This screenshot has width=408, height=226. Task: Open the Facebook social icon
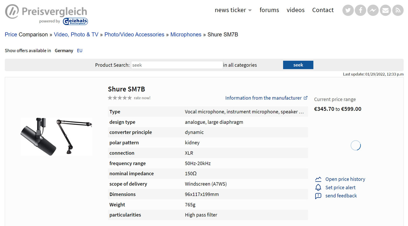361,10
